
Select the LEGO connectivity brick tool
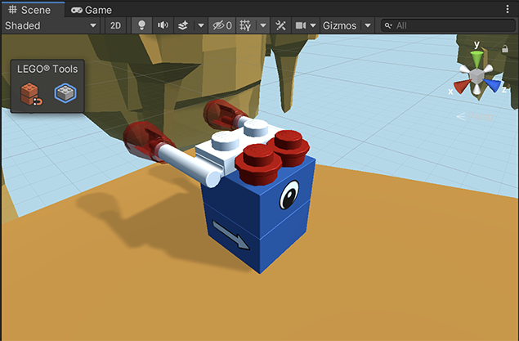pyautogui.click(x=65, y=93)
